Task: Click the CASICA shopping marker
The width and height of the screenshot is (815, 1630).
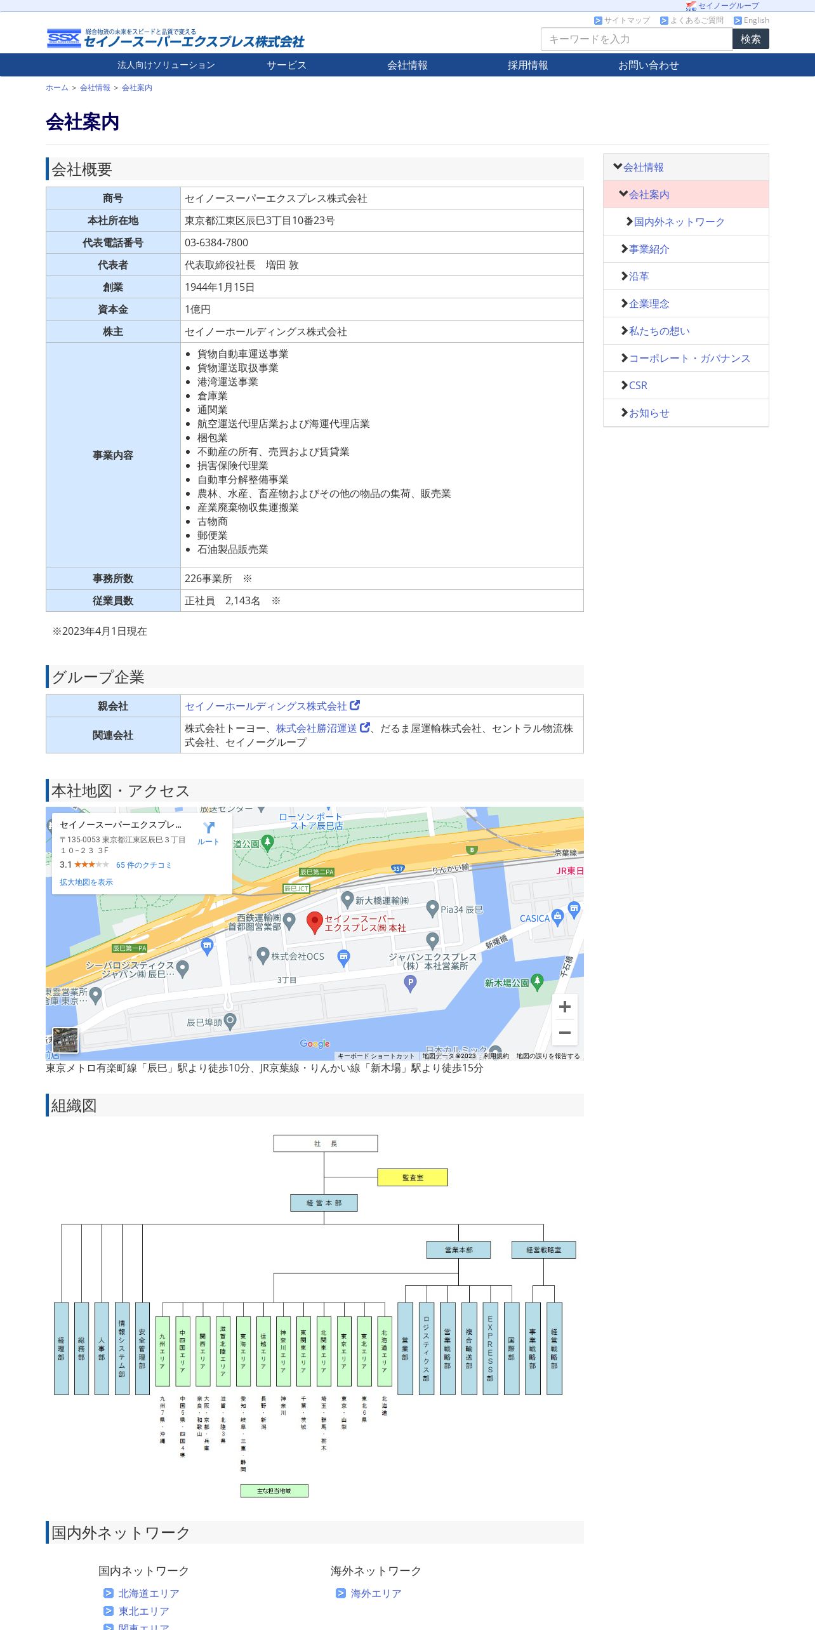Action: point(557,917)
